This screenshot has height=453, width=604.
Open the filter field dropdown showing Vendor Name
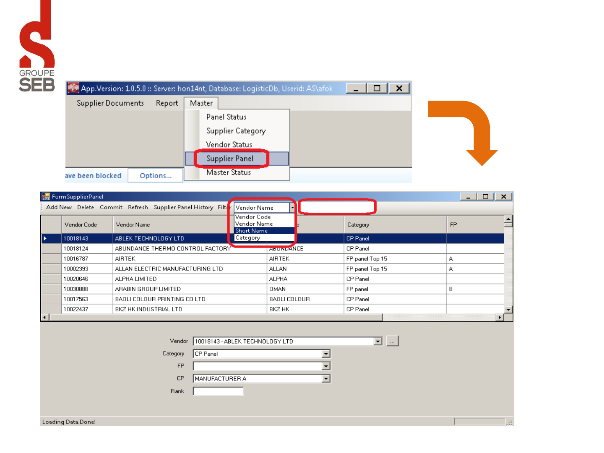tap(292, 208)
